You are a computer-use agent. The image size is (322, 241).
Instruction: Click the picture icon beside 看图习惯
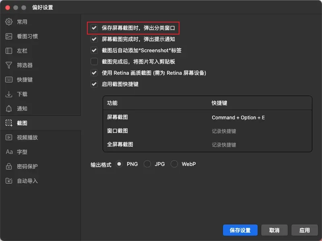click(x=8, y=36)
